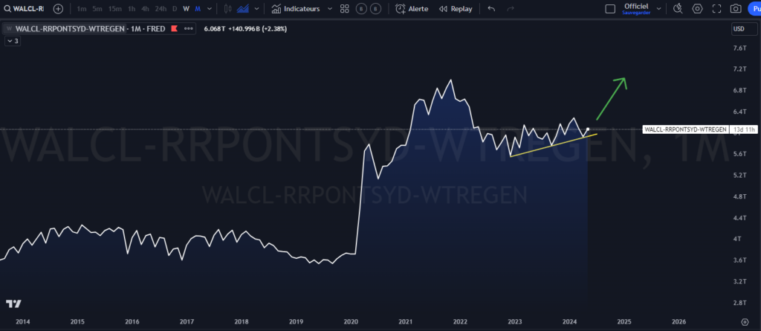Expand the collapsed 3 indicators legend
Screen dimensions: 761x331
13,42
